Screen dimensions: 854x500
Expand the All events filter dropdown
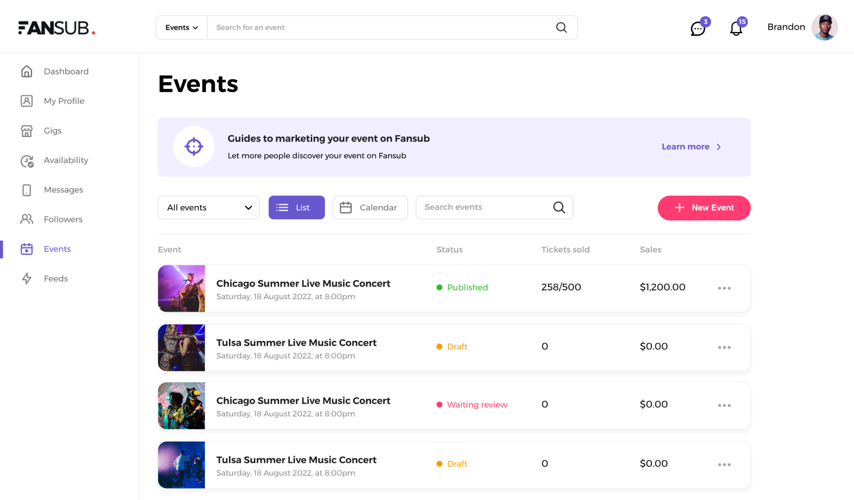click(209, 208)
